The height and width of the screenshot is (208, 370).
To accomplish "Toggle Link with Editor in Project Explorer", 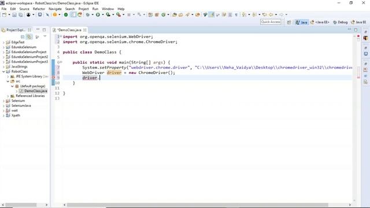I will coord(29,37).
